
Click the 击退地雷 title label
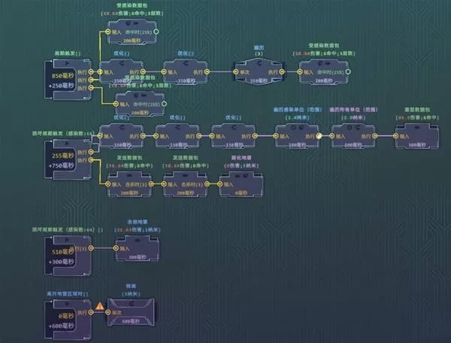[136, 224]
